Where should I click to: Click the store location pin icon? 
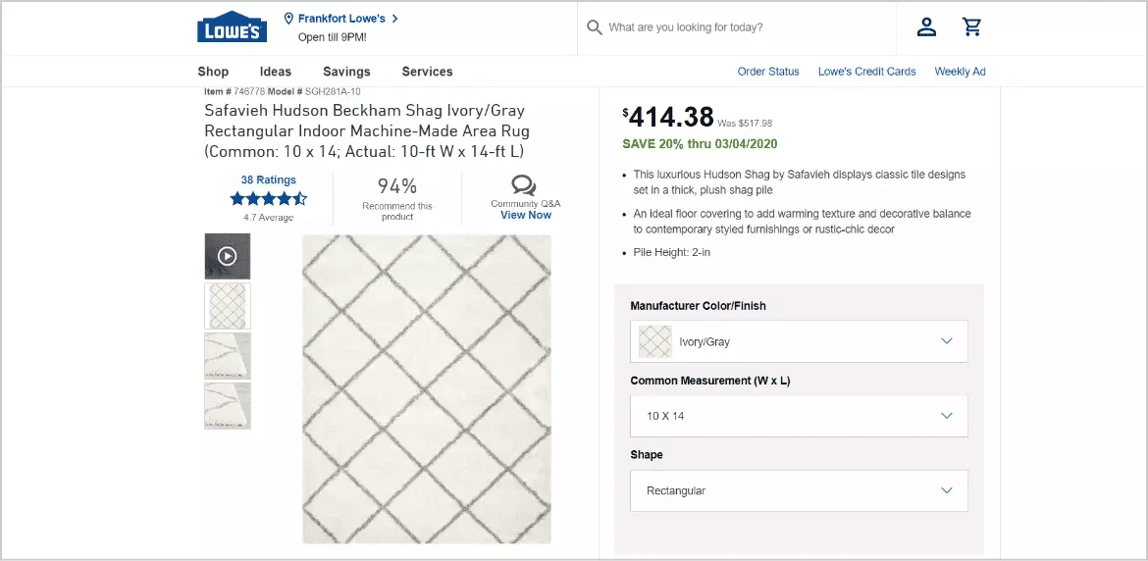(x=288, y=19)
